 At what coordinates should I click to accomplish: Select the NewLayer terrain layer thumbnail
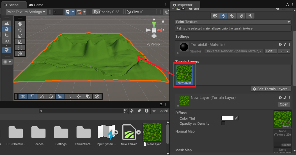184,75
